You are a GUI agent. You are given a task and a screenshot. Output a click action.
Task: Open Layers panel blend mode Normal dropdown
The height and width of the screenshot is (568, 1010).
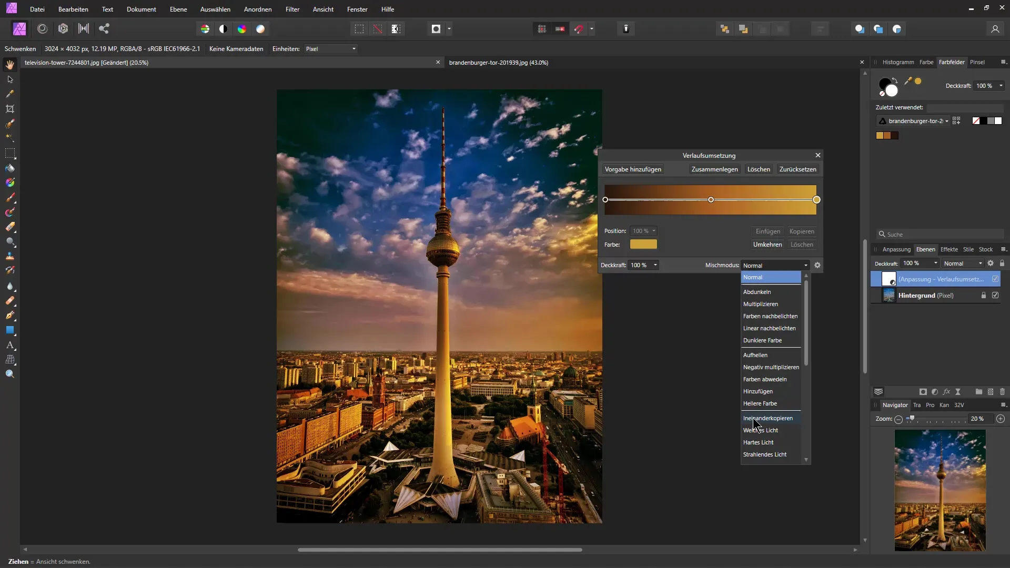962,263
